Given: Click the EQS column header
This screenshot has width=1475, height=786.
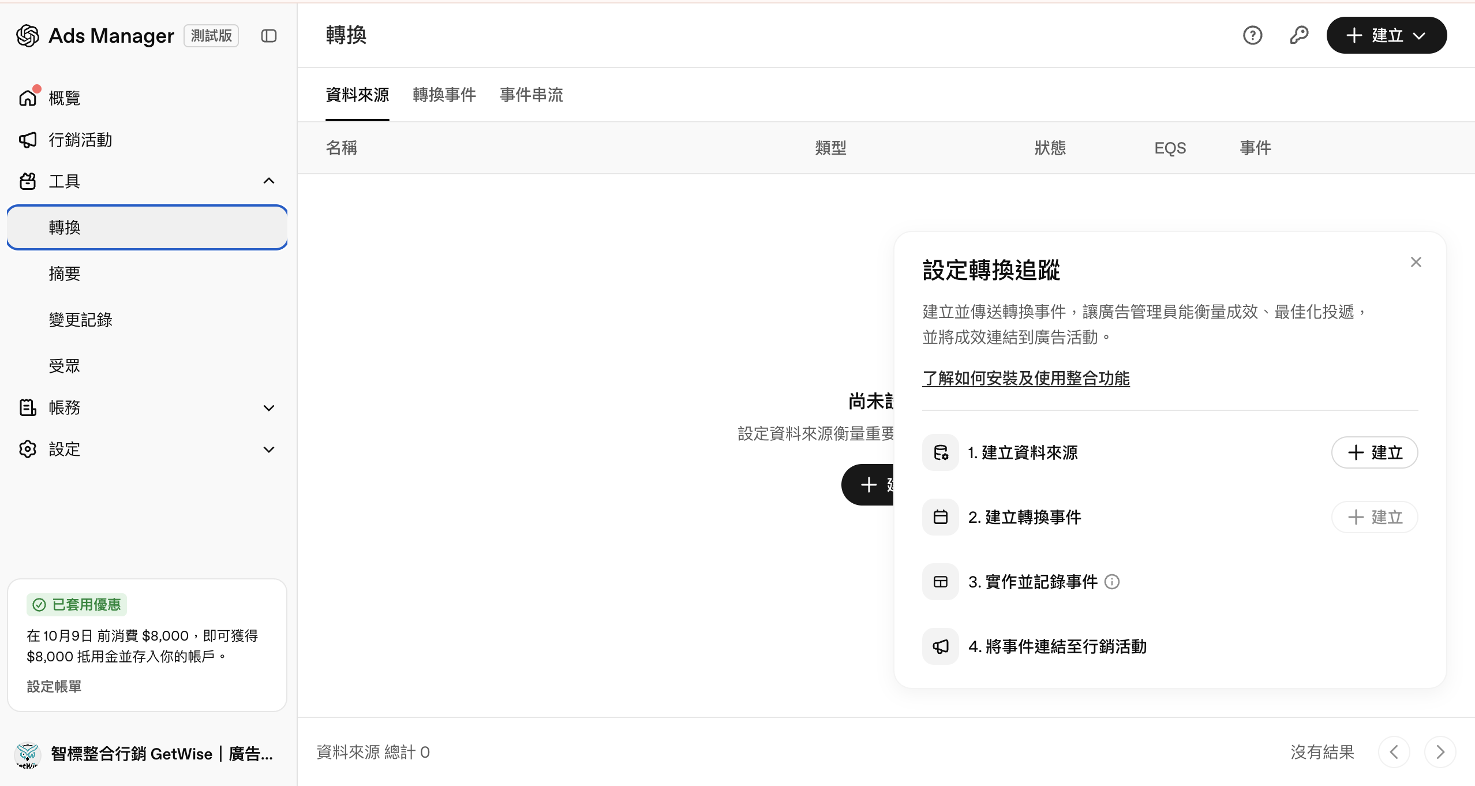Looking at the screenshot, I should (1170, 148).
